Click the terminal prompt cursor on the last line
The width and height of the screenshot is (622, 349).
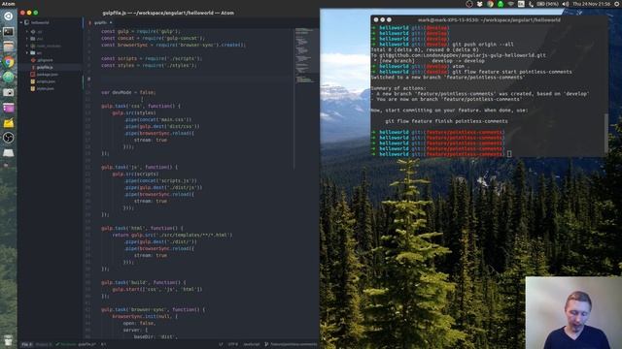pyautogui.click(x=509, y=154)
